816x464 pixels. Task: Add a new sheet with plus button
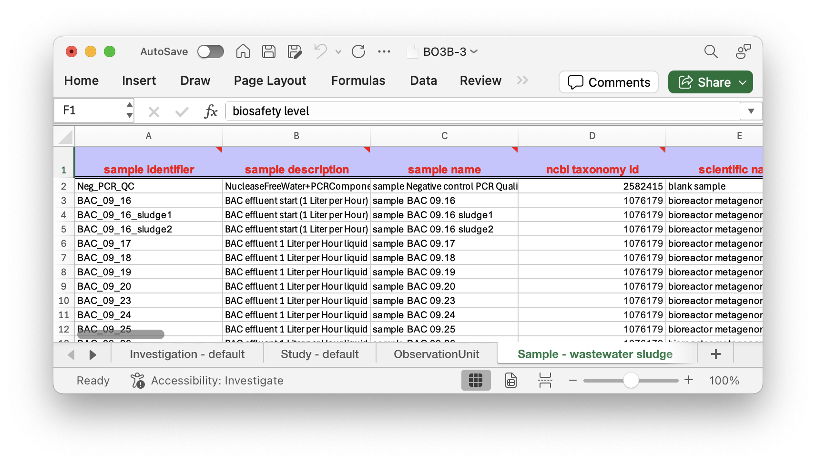(715, 354)
